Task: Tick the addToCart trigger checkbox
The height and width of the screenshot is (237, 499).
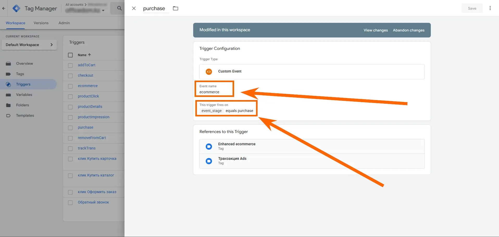Action: 70,65
